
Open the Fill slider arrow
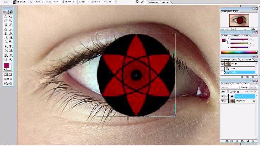pyautogui.click(x=256, y=92)
